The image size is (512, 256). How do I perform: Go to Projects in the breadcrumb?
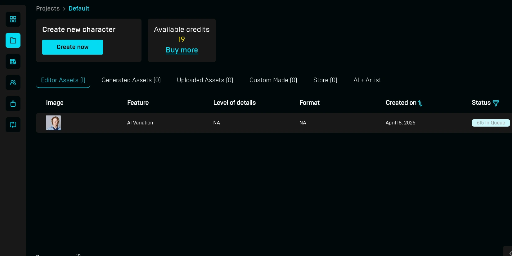pyautogui.click(x=48, y=8)
